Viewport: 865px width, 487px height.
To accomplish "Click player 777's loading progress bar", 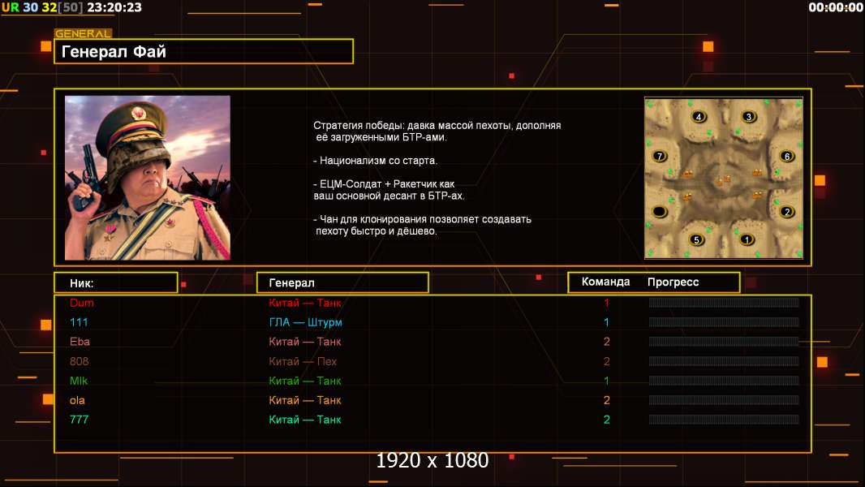I will (x=724, y=419).
